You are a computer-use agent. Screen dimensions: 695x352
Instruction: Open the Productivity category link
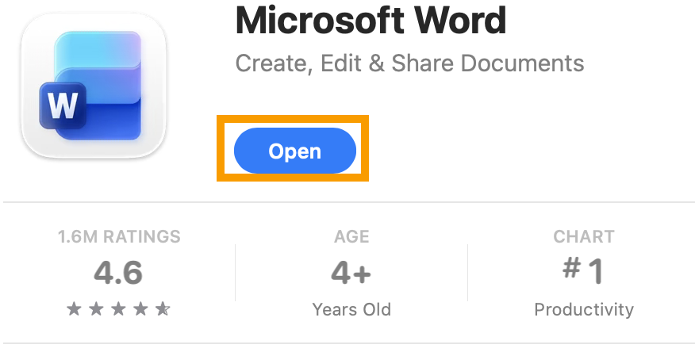tap(584, 309)
